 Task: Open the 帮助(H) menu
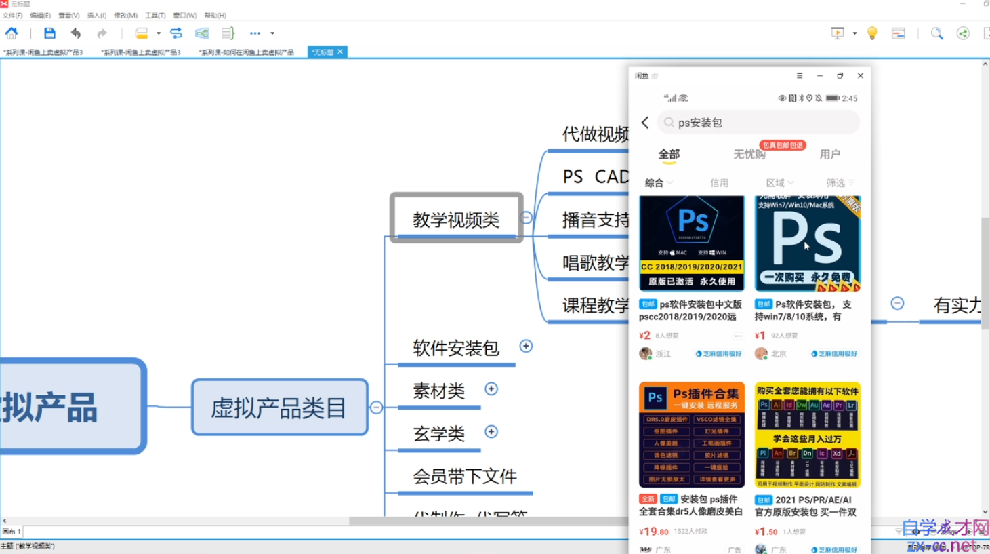point(215,15)
